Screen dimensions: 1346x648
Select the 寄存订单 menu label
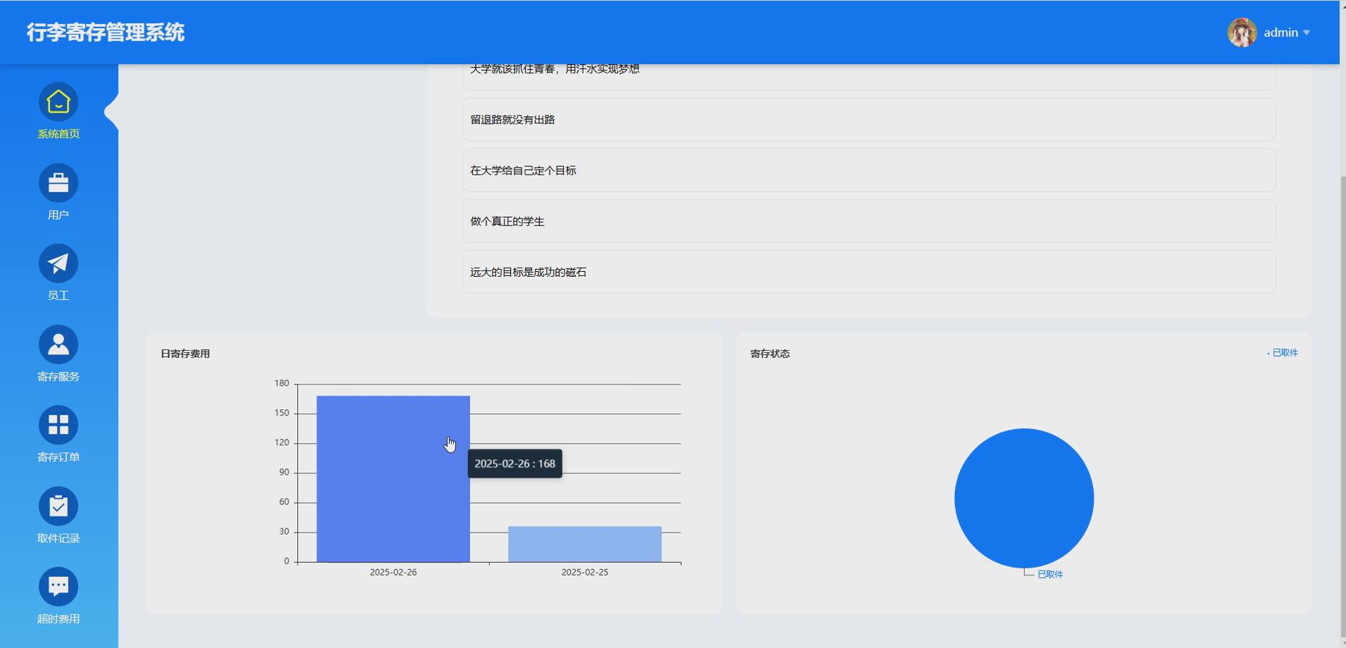(x=58, y=456)
